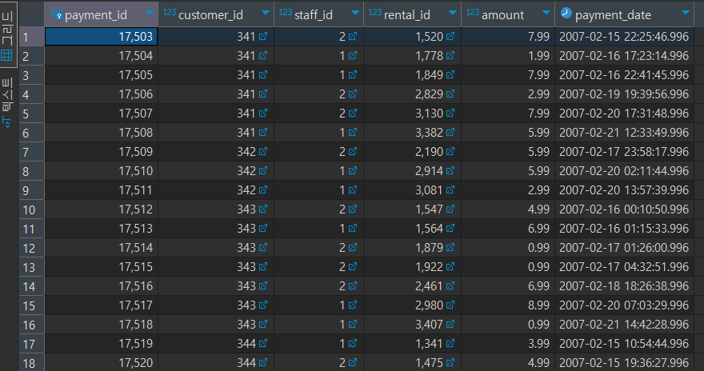Open rental 3,130 link icon

pyautogui.click(x=450, y=113)
